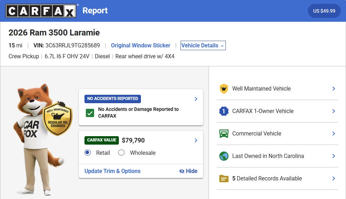Click the 2026 Ram 3500 Laramie title
This screenshot has width=346, height=199.
(x=54, y=33)
